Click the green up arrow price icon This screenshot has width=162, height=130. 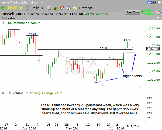[x=142, y=12]
